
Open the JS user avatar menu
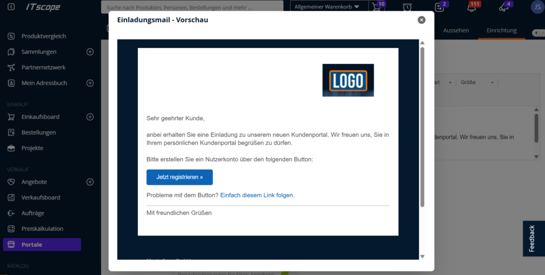[536, 7]
